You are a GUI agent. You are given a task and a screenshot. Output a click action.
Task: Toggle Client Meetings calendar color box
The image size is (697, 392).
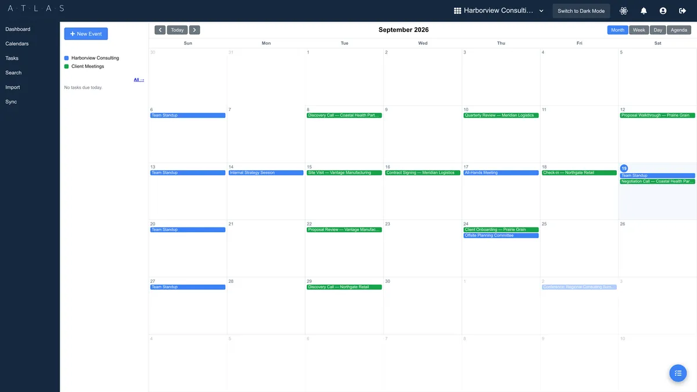click(x=66, y=66)
